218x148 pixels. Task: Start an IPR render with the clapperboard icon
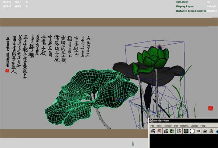coord(166,131)
